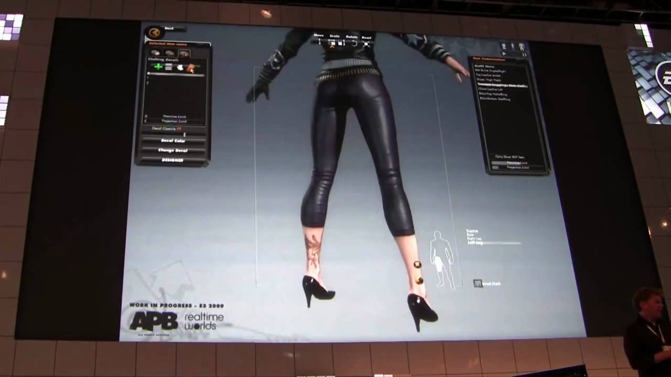The height and width of the screenshot is (377, 671).
Task: Toggle 'Only Show WIP Item' option
Action: 510,157
